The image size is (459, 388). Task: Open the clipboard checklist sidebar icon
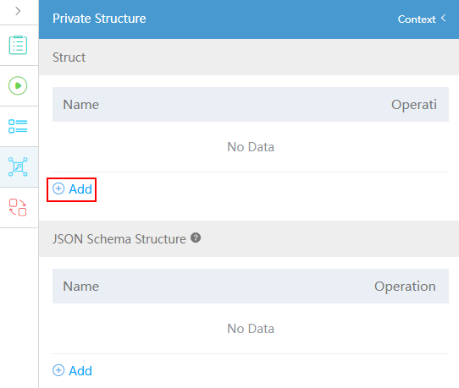coord(18,45)
